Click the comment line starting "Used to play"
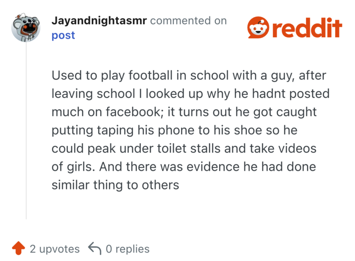Screen dimensions: 355x261 click(189, 76)
